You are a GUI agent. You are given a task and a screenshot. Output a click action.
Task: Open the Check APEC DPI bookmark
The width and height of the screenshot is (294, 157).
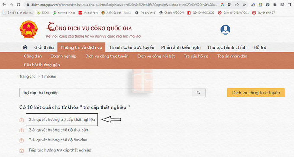[x=171, y=13]
